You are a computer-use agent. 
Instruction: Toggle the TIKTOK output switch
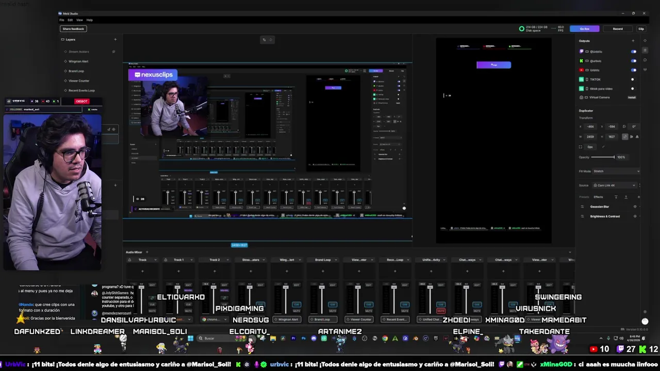(633, 79)
